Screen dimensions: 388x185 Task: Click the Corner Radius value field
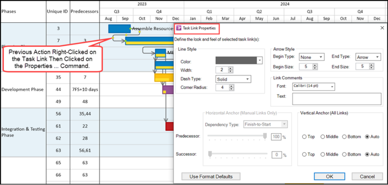(223, 88)
